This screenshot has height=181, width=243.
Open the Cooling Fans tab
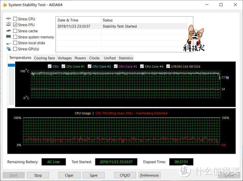pos(44,58)
